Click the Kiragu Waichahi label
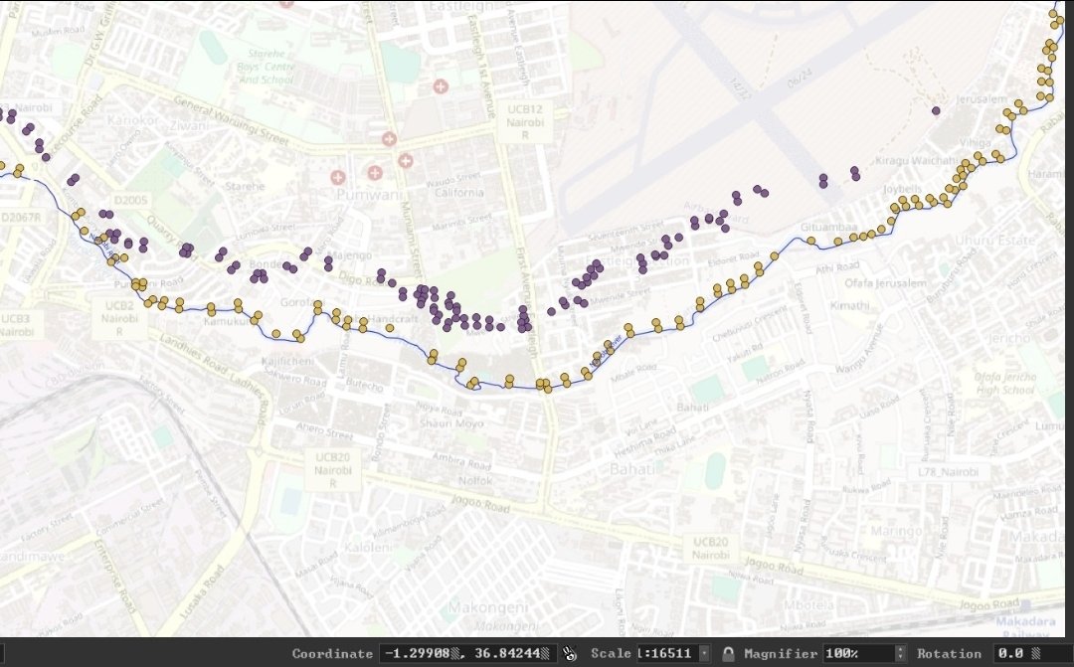 (x=916, y=160)
